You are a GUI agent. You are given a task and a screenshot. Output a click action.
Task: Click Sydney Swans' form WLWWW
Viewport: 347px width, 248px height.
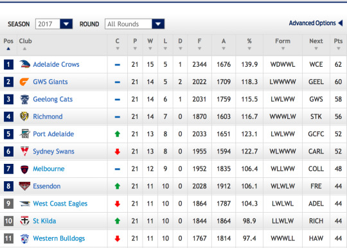[x=283, y=152]
